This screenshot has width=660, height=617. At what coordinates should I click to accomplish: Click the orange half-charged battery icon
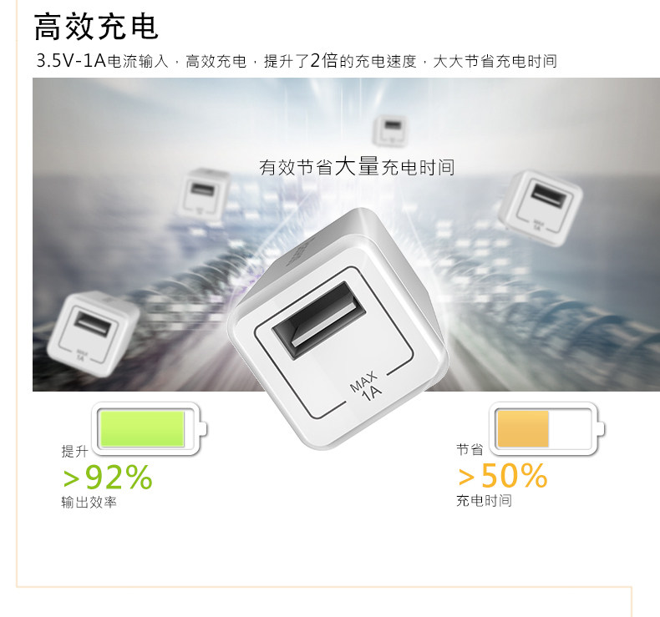pos(547,429)
